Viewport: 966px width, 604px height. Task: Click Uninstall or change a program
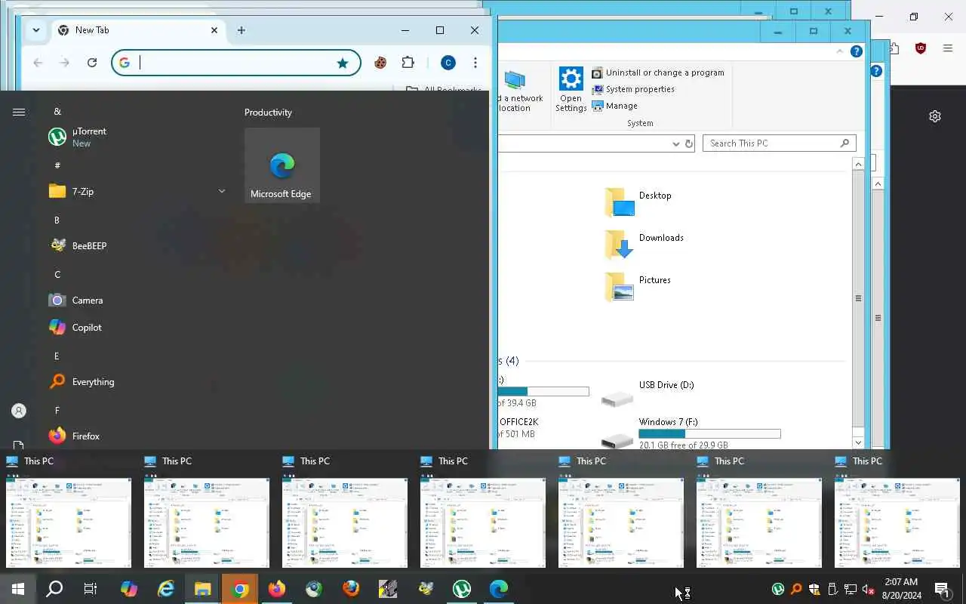click(x=658, y=72)
